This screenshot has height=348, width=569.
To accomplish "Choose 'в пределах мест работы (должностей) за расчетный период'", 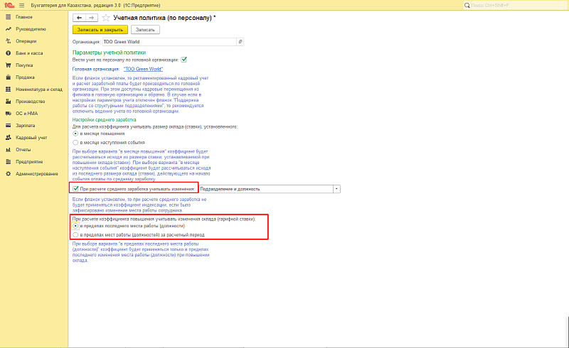I will pyautogui.click(x=75, y=234).
